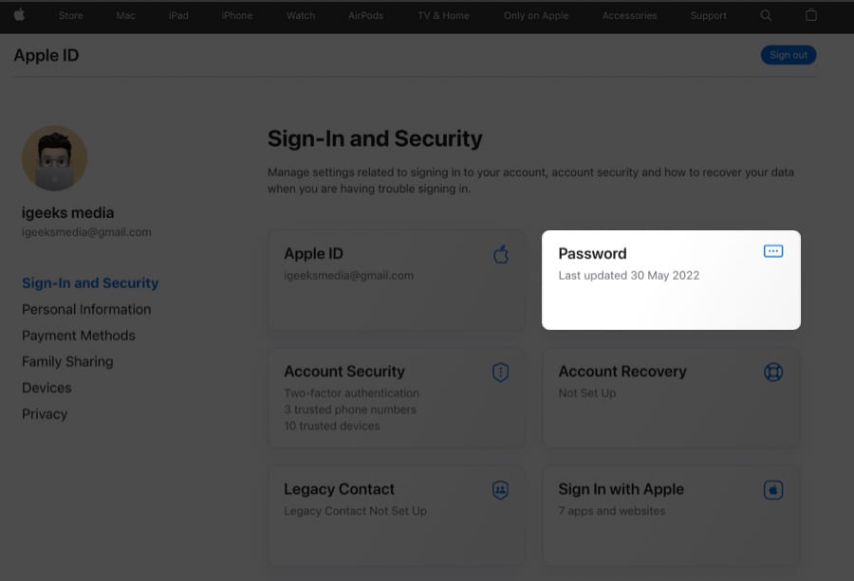This screenshot has height=581, width=854.
Task: Click the Legacy Contact people icon
Action: coord(500,490)
